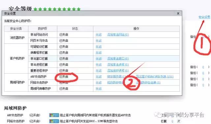Image resolution: width=211 pixels, height=124 pixels.
Task: Open the 修改防护参数 link
Action: click(x=115, y=83)
